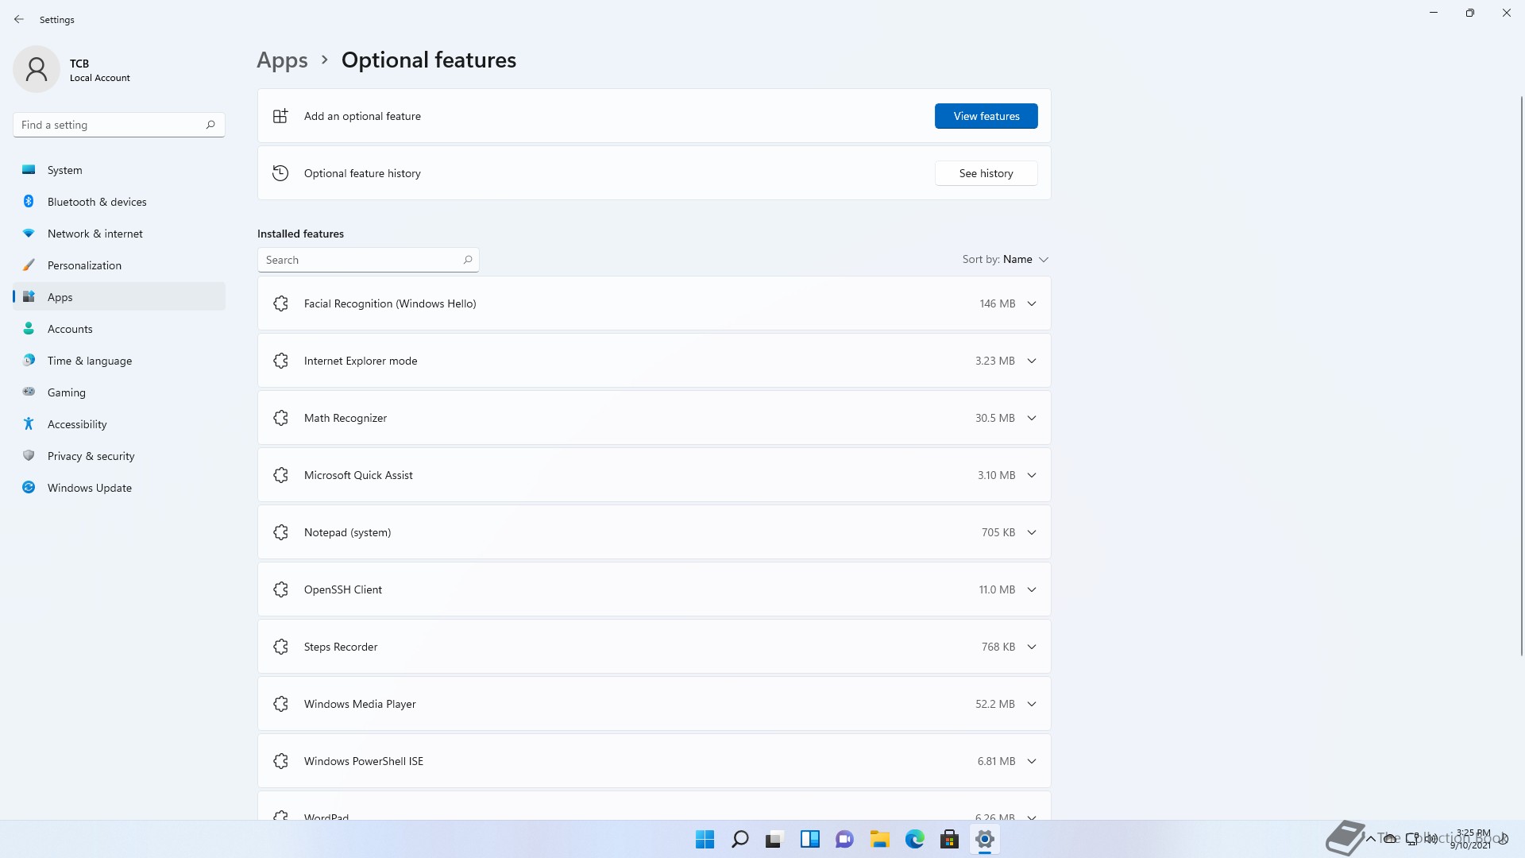Focus the Find a setting field
Screen dimensions: 1525x858
[x=119, y=125]
